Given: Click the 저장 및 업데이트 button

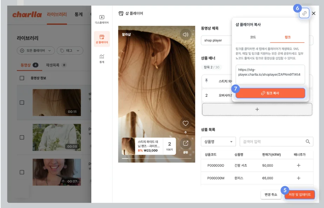Looking at the screenshot, I should click(300, 195).
